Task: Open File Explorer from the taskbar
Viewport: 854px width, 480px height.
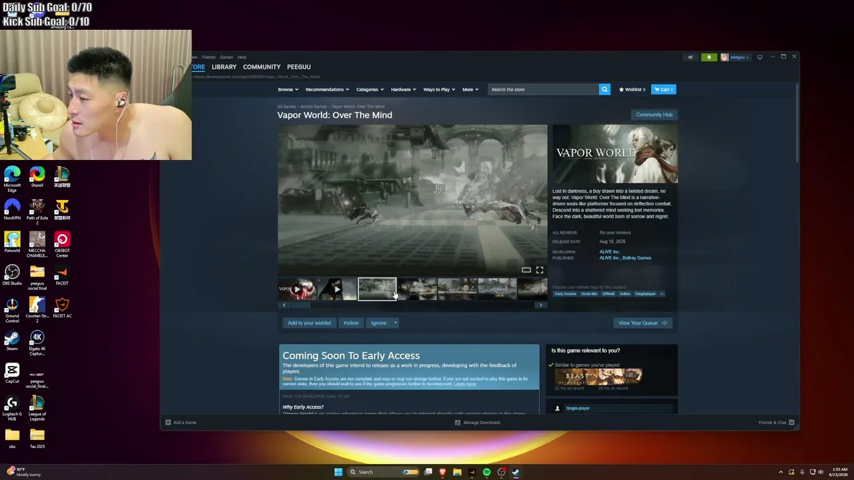Action: 457,472
